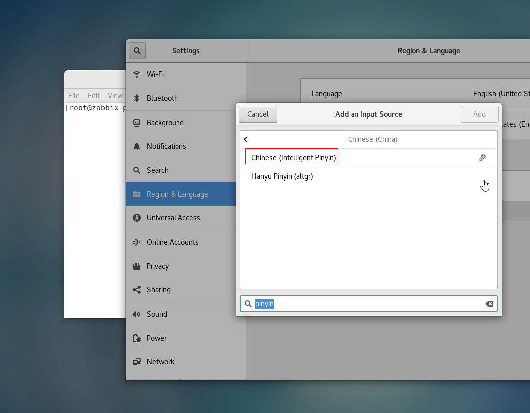
Task: Click the terminal prompt root@zabbix
Action: pos(96,108)
